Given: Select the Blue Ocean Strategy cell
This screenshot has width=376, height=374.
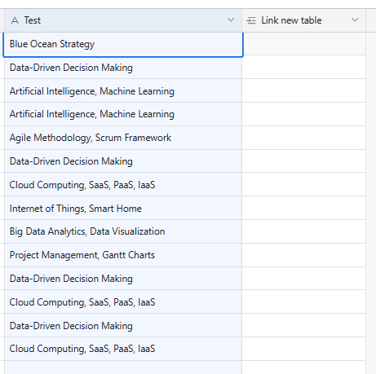Looking at the screenshot, I should click(x=123, y=44).
